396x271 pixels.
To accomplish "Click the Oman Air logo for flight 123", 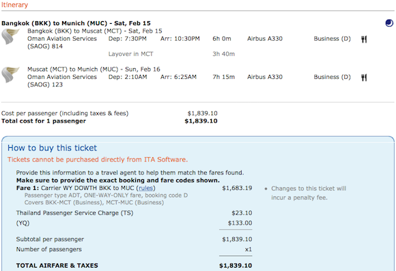I will tap(10, 75).
